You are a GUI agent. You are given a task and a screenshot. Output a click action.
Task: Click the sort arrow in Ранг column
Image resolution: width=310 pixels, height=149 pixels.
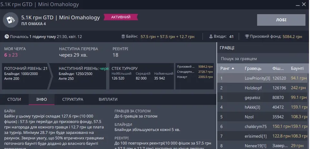click(233, 69)
